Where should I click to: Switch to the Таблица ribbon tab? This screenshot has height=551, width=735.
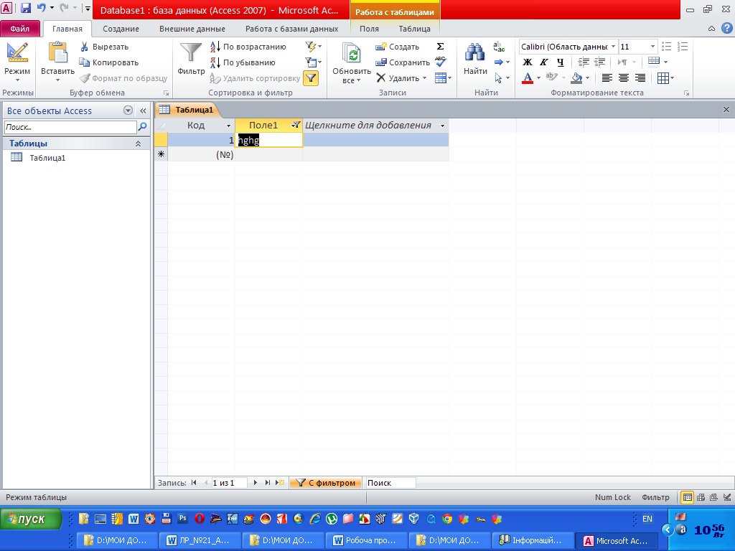click(x=414, y=29)
